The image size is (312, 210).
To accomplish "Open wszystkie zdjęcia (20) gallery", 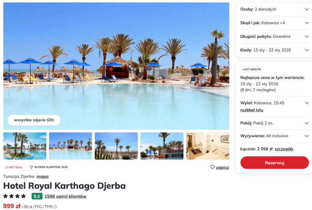I will tap(34, 120).
